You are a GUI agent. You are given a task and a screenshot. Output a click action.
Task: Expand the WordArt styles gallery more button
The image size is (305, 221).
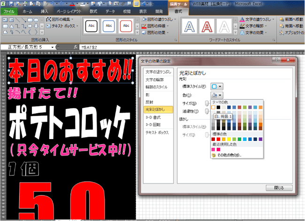point(236,32)
